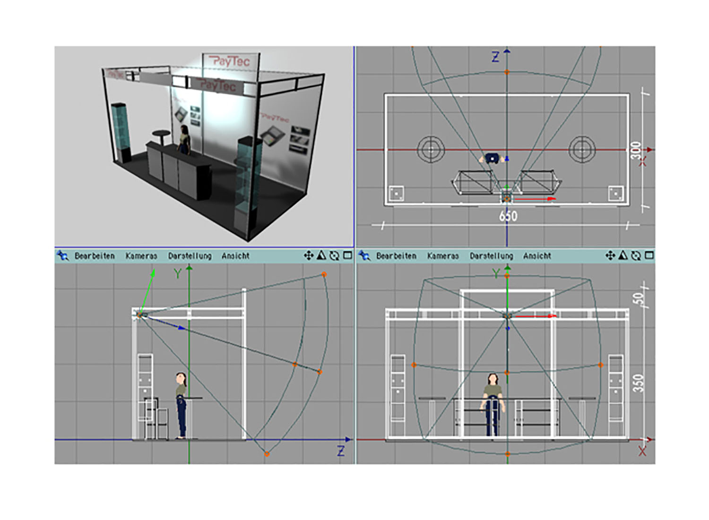Open Bearbeiten menu in side view panel
The image size is (709, 520).
pyautogui.click(x=95, y=256)
